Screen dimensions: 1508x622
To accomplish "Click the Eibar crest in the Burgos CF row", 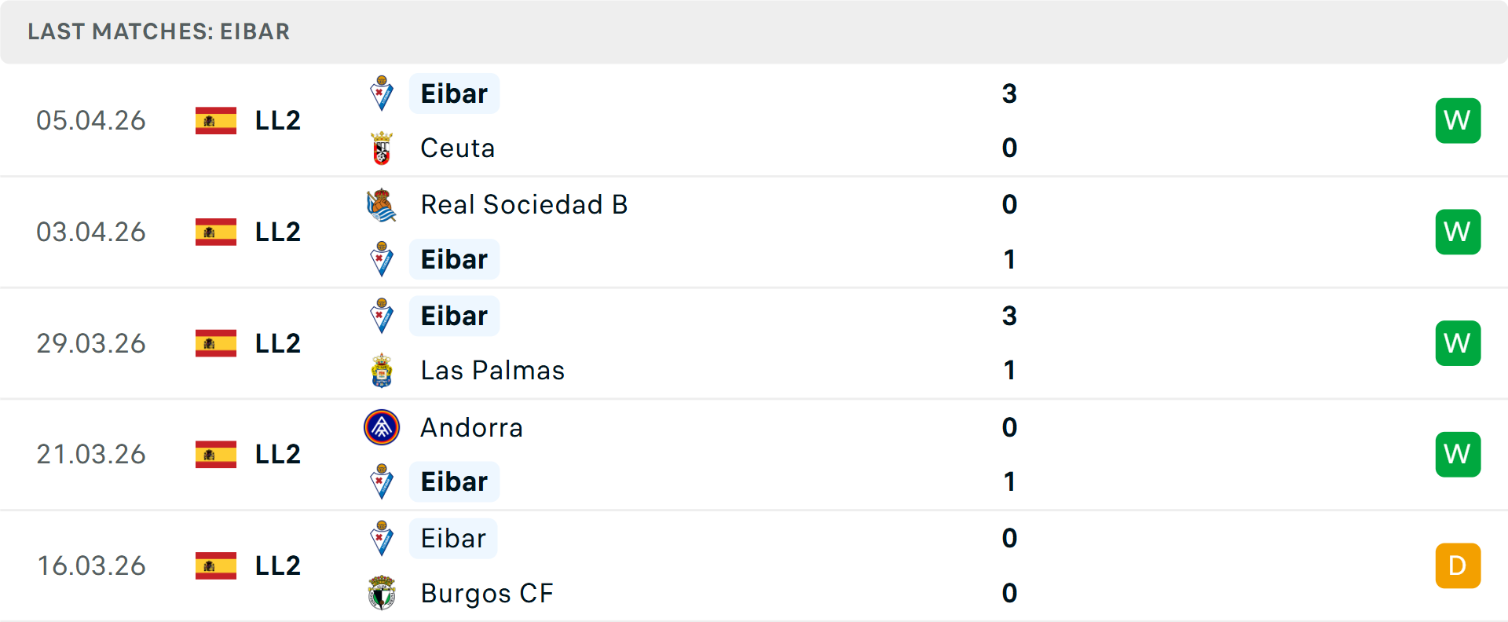I will [x=382, y=539].
